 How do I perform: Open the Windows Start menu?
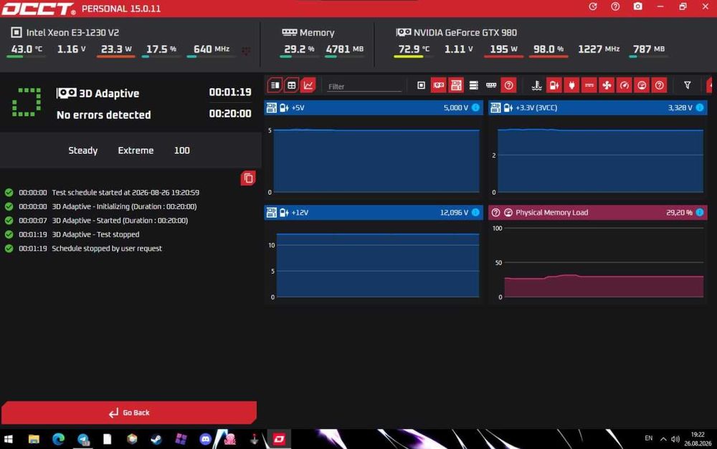click(8, 439)
